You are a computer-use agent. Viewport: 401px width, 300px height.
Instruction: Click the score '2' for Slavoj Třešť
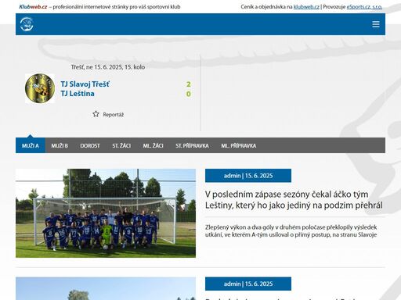pyautogui.click(x=189, y=84)
